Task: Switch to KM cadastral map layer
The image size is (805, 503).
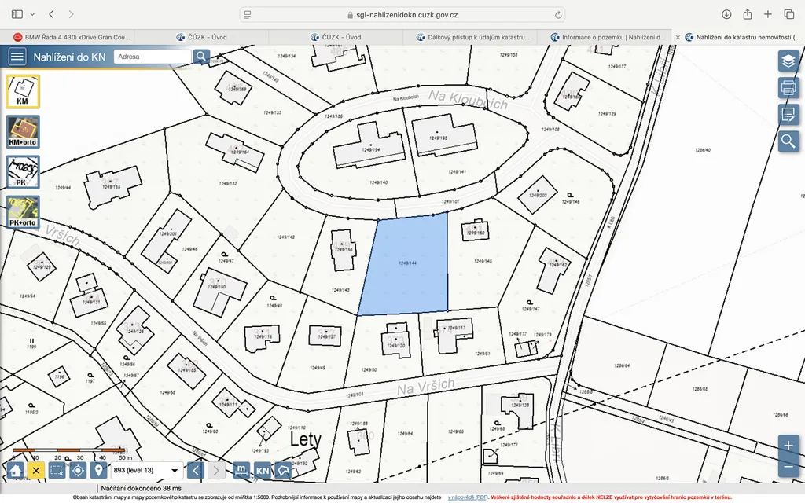Action: [x=23, y=91]
